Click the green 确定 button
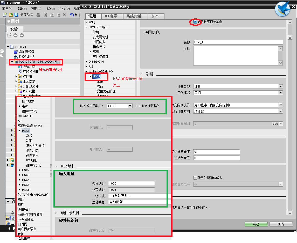297x243 pixels. 256,224
